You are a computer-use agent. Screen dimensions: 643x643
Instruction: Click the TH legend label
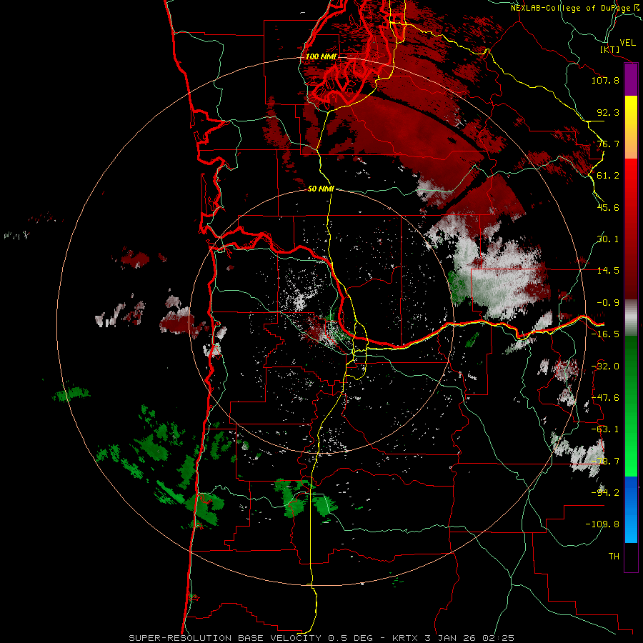click(x=614, y=557)
